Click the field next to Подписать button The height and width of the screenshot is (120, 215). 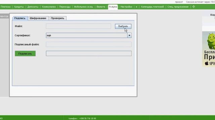click(x=89, y=53)
